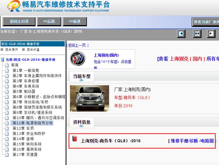Open 第3章 车身修理
The width and height of the screenshot is (219, 165).
click(26, 81)
